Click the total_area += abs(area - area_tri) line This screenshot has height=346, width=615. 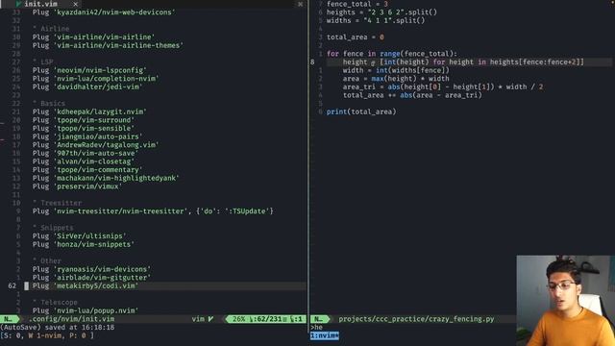(x=412, y=95)
